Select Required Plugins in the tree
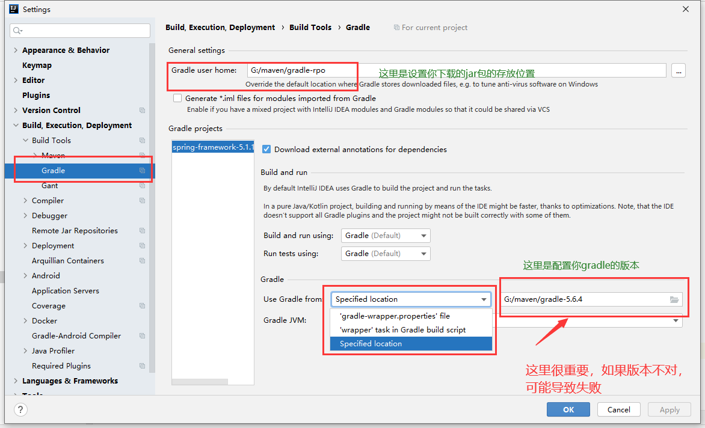 pos(61,366)
